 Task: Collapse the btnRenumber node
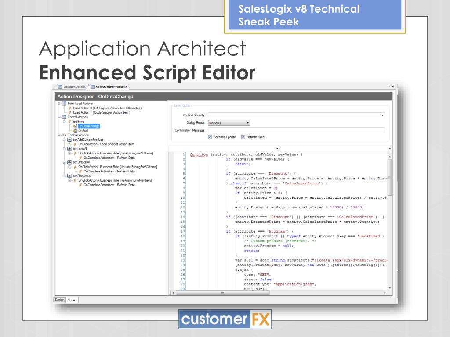[64, 176]
